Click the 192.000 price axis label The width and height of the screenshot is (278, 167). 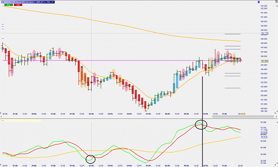pyautogui.click(x=264, y=8)
